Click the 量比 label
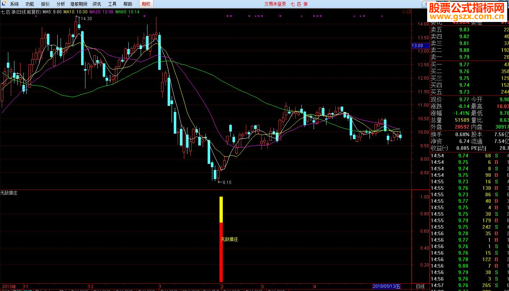The image size is (509, 291). tap(477, 120)
